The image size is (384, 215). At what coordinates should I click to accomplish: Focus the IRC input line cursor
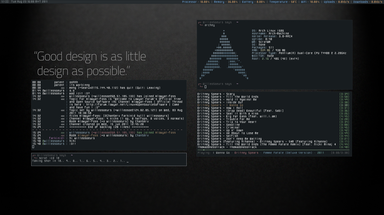pyautogui.click(x=33, y=147)
